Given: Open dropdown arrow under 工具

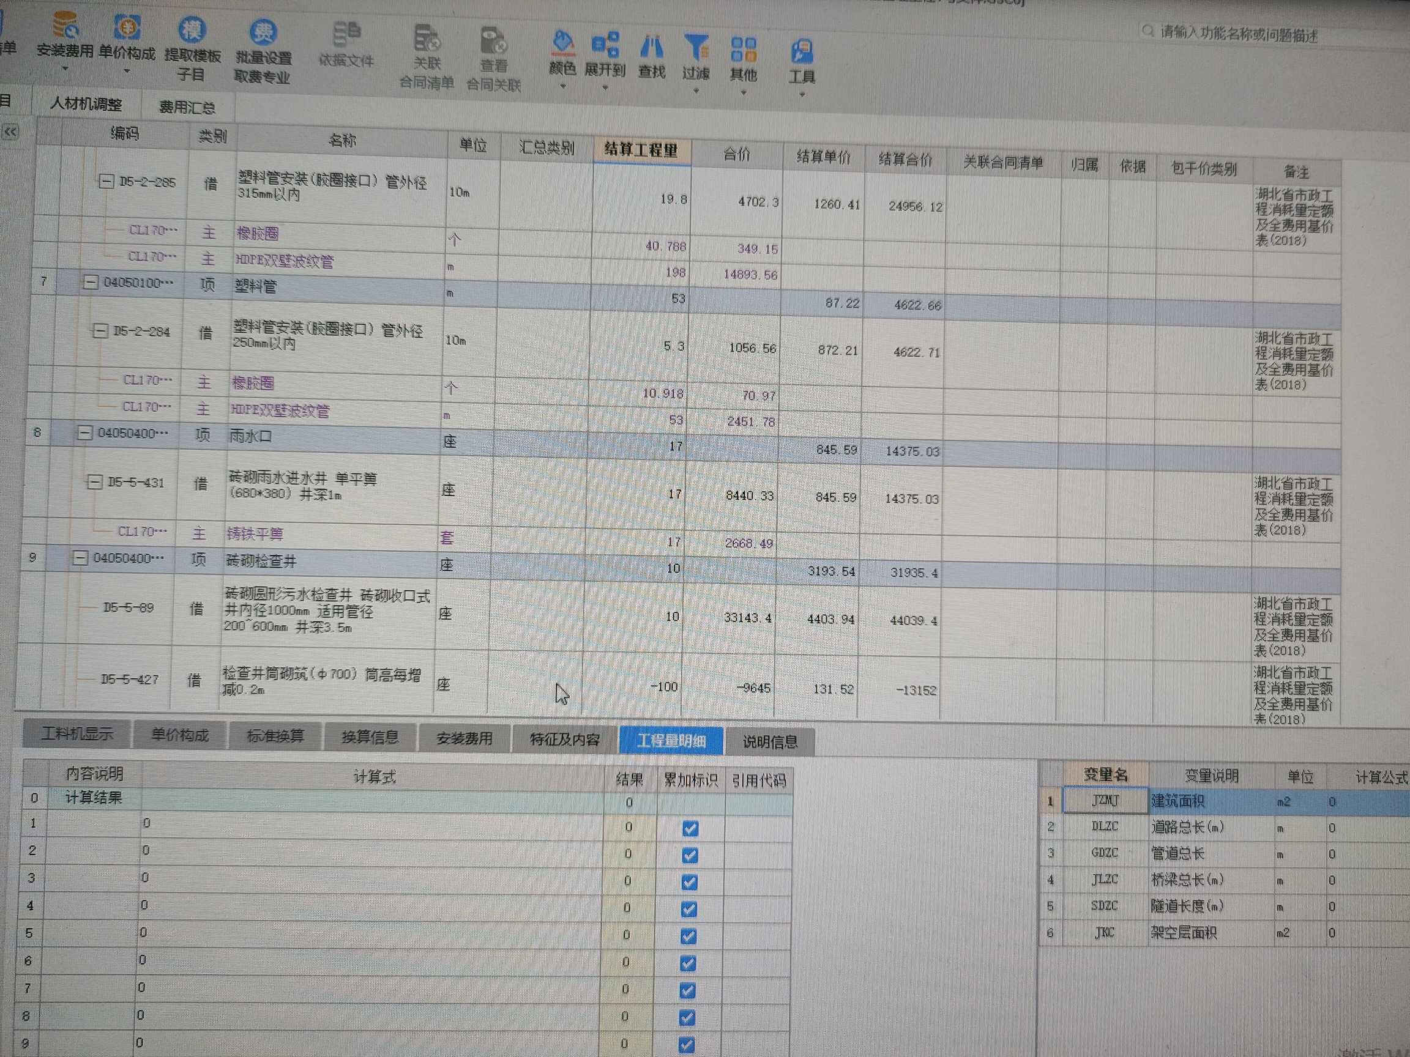Looking at the screenshot, I should coord(802,95).
